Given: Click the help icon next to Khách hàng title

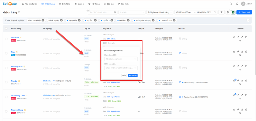Looking at the screenshot, I should (19, 12).
